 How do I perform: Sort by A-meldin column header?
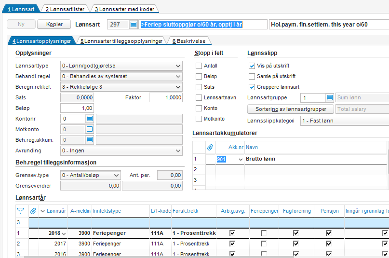(80, 211)
